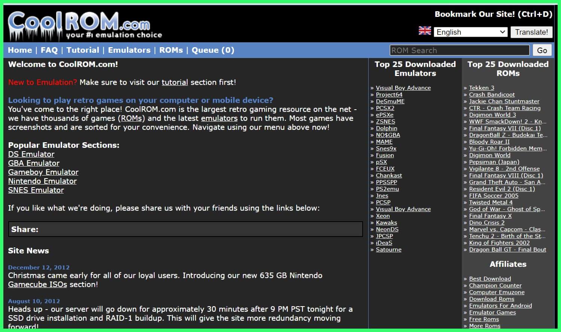Follow the emulators link in the paragraph

coord(219,118)
